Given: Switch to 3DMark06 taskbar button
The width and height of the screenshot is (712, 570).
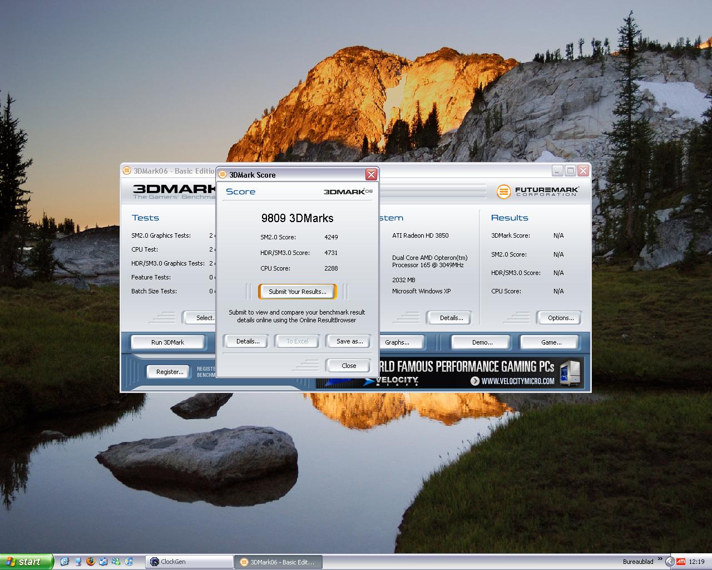Looking at the screenshot, I should [x=278, y=562].
